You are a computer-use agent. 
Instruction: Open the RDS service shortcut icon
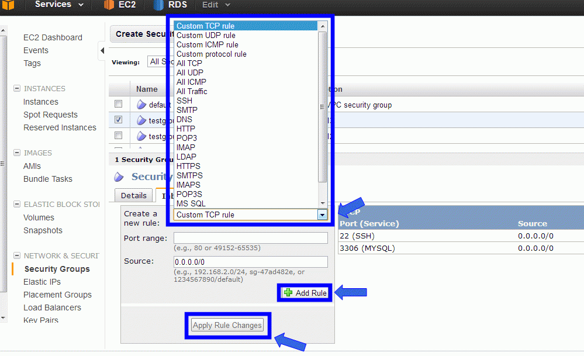[158, 5]
